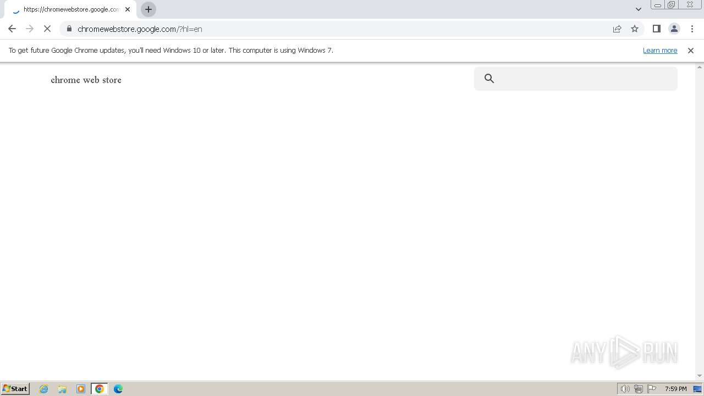Click the show desktop tray icon
This screenshot has width=704, height=396.
[x=698, y=389]
